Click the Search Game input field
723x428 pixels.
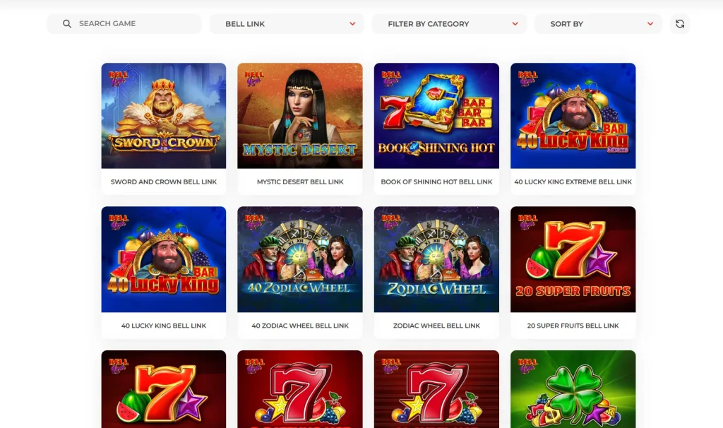[x=124, y=23]
